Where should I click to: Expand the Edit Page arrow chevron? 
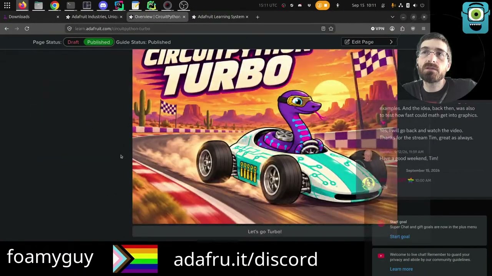[391, 42]
